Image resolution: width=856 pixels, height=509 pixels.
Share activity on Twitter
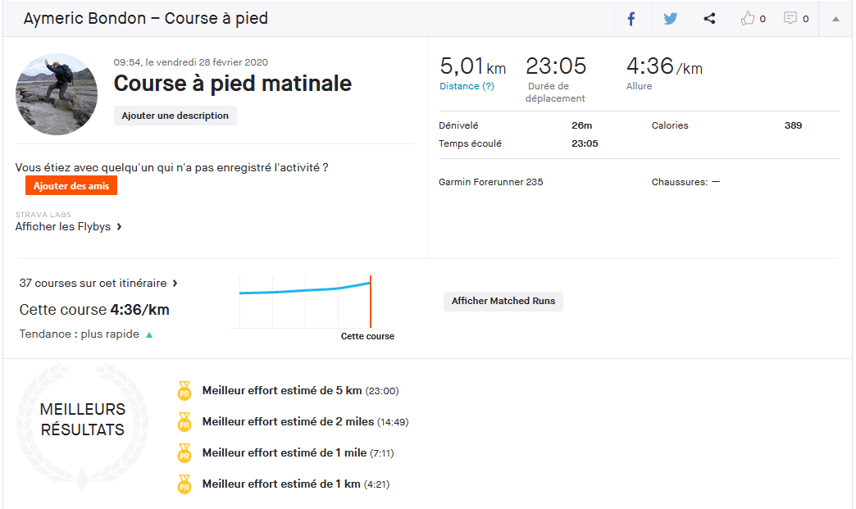(x=671, y=19)
